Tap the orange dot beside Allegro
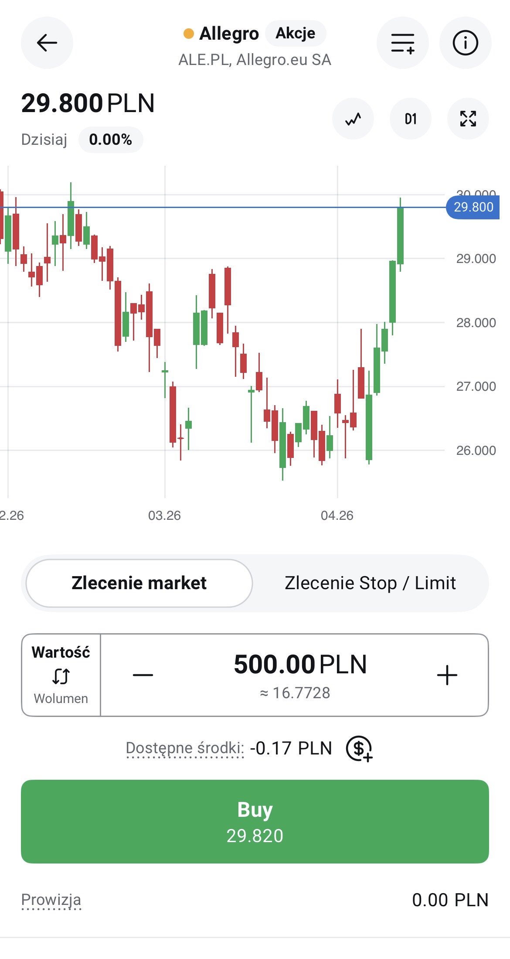This screenshot has width=510, height=959. click(x=189, y=34)
